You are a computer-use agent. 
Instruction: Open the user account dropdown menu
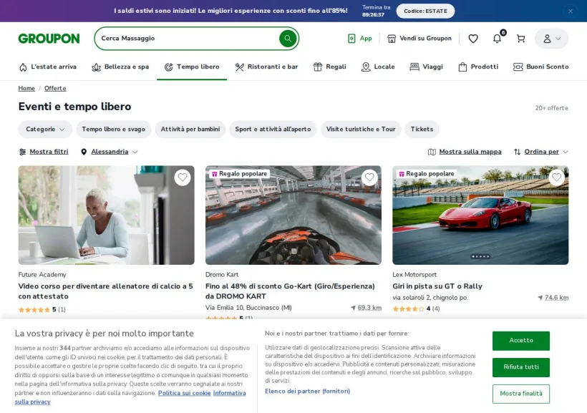pos(551,39)
